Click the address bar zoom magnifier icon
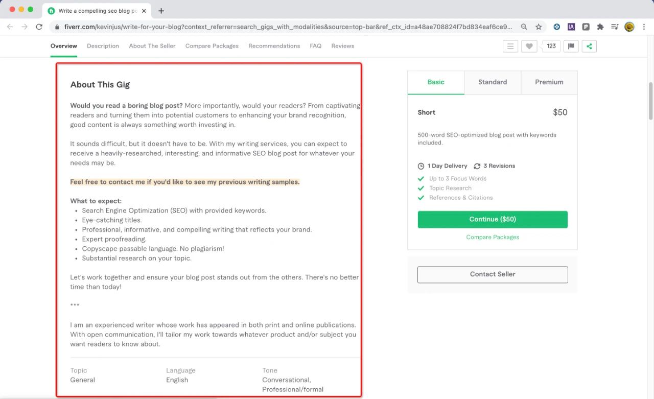This screenshot has width=654, height=399. pyautogui.click(x=524, y=27)
